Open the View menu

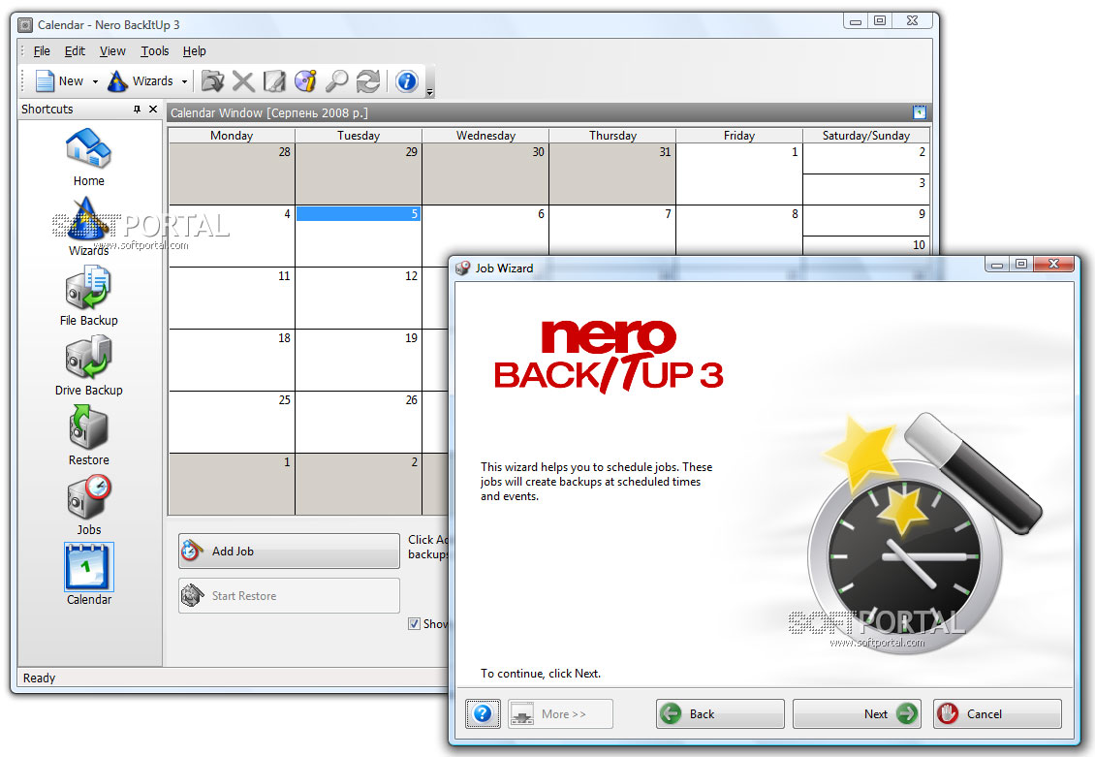point(112,51)
